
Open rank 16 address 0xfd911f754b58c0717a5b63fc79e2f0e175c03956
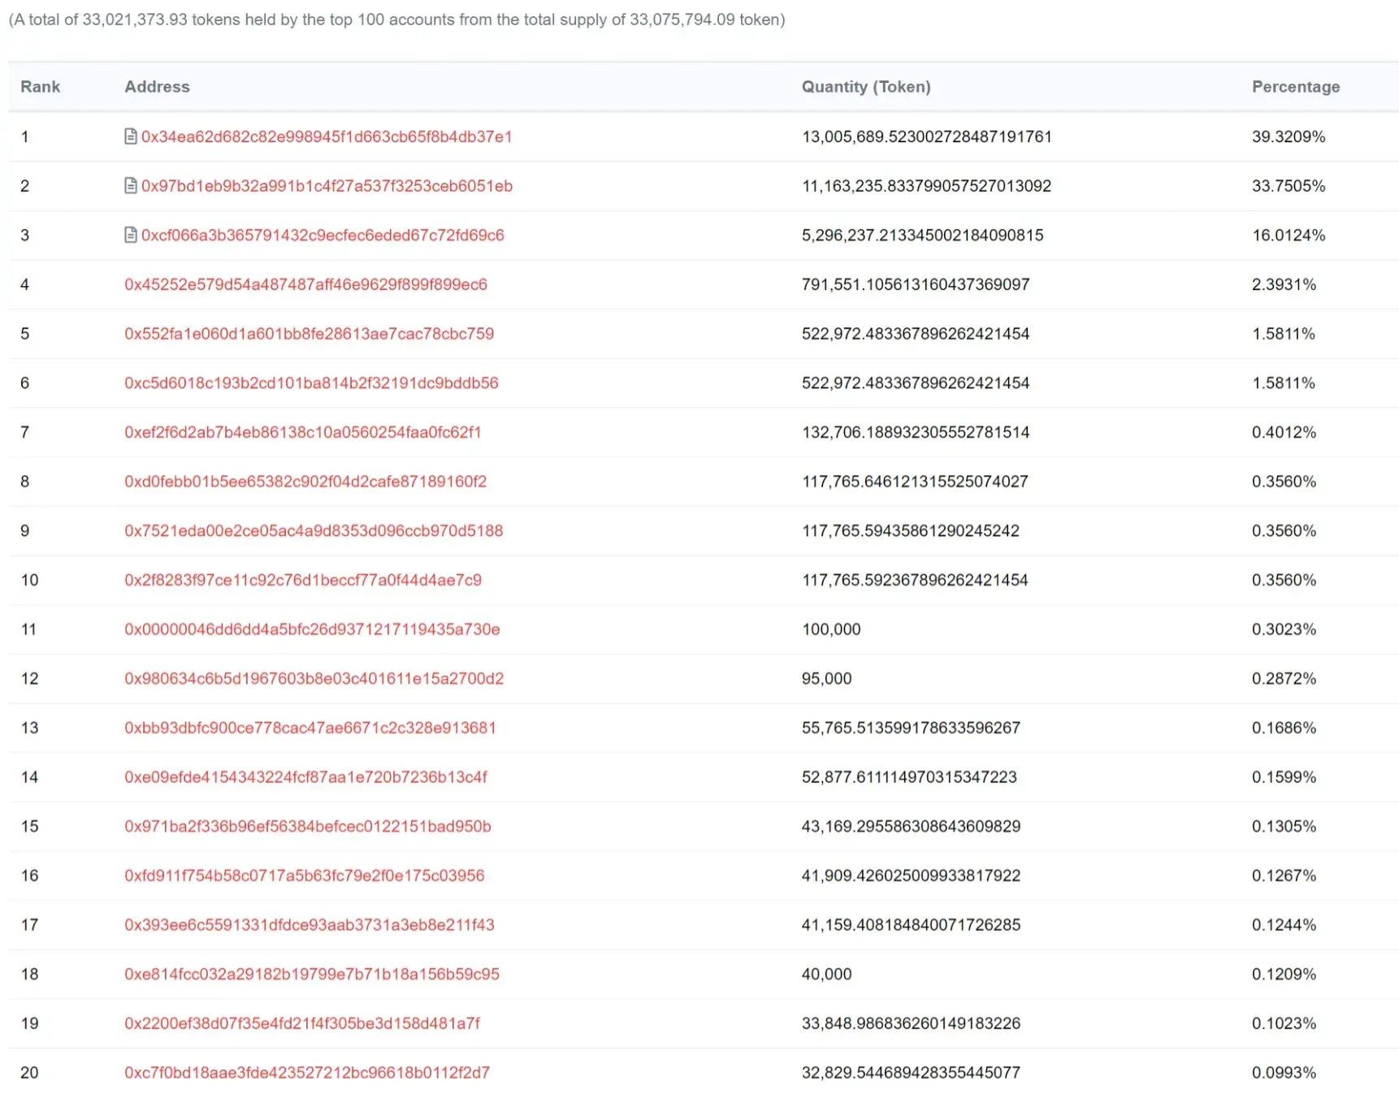point(305,876)
